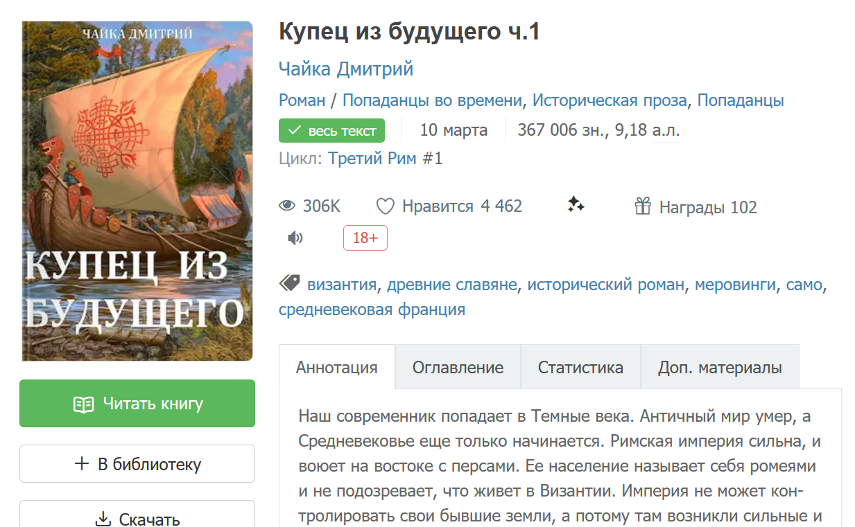Click the само tag
Viewport: 855px width, 527px height.
click(804, 285)
